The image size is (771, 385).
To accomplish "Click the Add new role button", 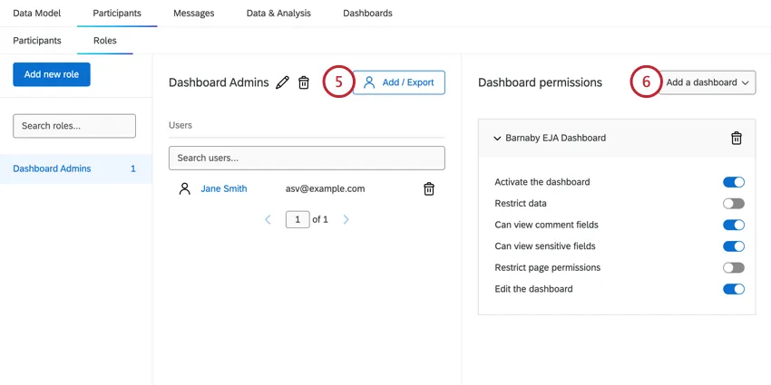I will tap(52, 74).
